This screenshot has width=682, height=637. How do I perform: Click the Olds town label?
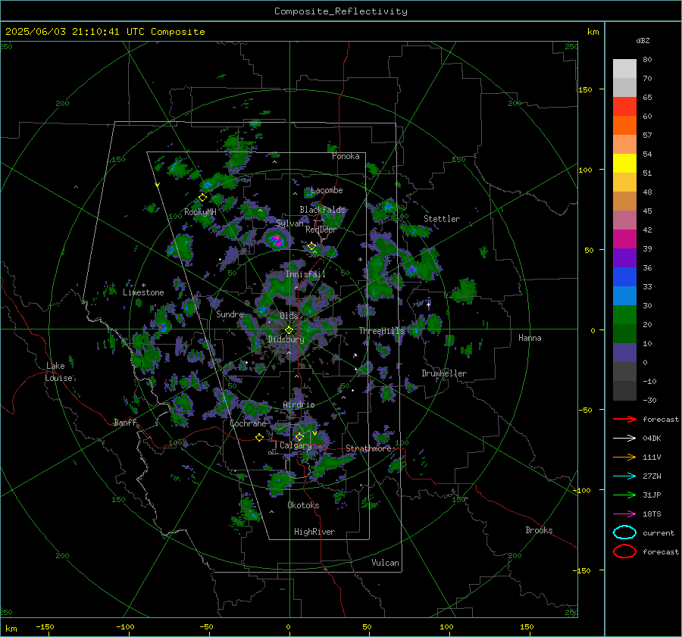(x=289, y=315)
